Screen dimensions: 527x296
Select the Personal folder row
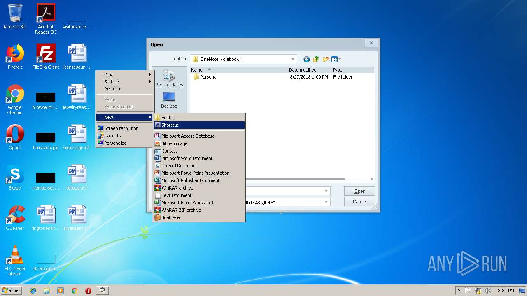click(x=282, y=77)
